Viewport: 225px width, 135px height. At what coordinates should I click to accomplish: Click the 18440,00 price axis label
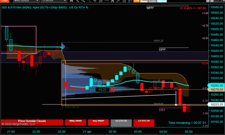(217, 45)
